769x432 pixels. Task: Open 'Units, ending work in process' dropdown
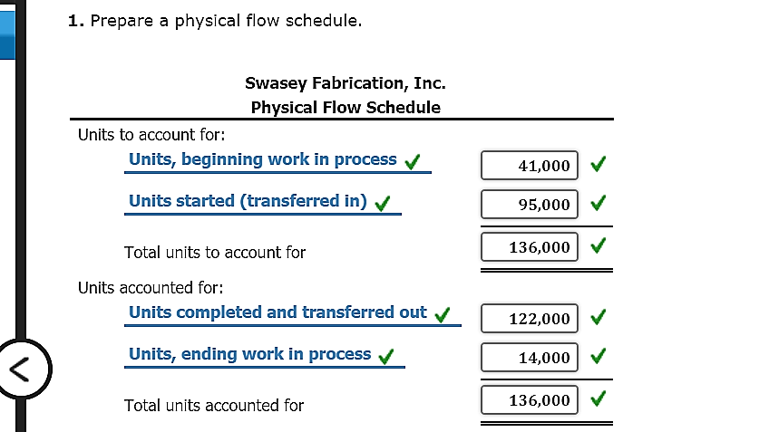(265, 356)
